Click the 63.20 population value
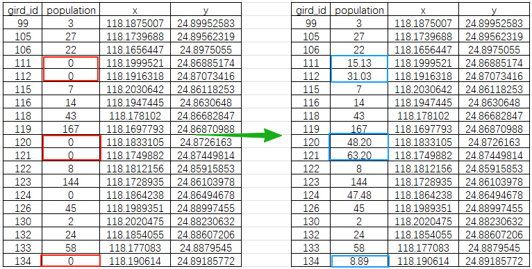Image resolution: width=532 pixels, height=269 pixels. click(359, 155)
